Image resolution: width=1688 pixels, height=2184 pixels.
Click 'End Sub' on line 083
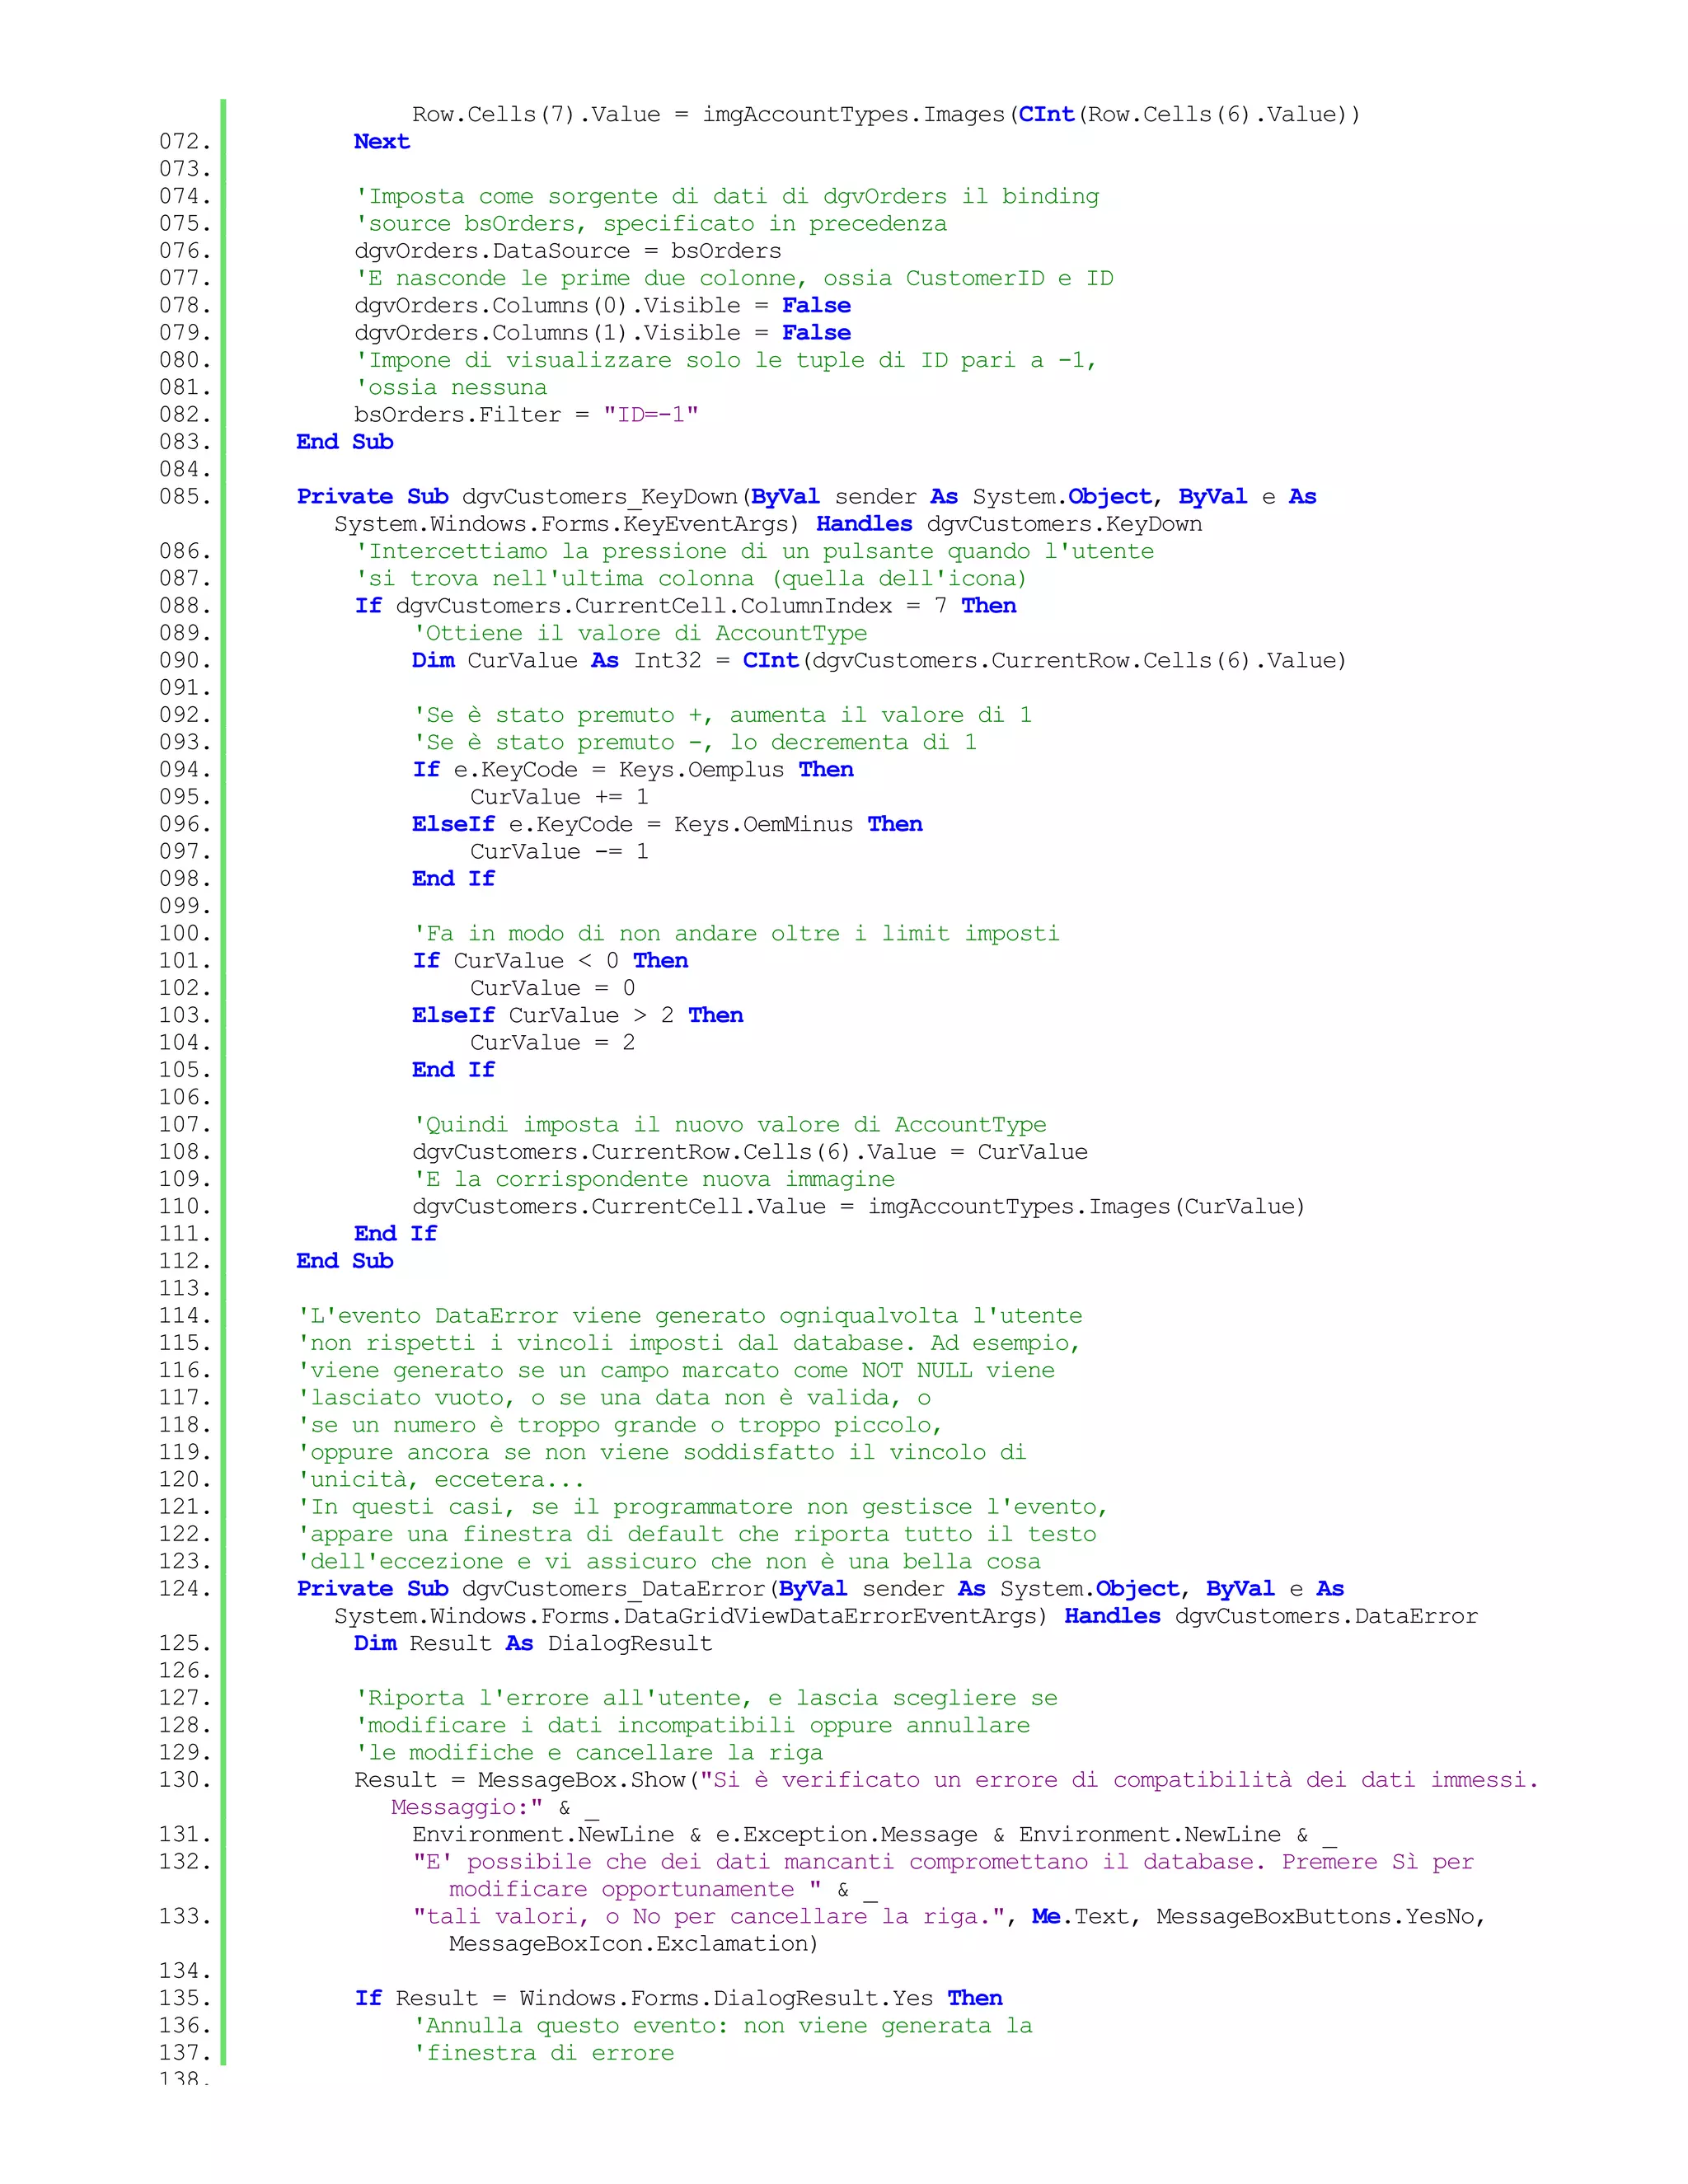tap(345, 442)
